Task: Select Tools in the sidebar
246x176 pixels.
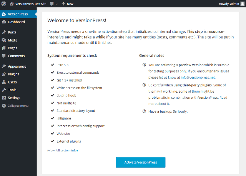Action: click(x=12, y=90)
